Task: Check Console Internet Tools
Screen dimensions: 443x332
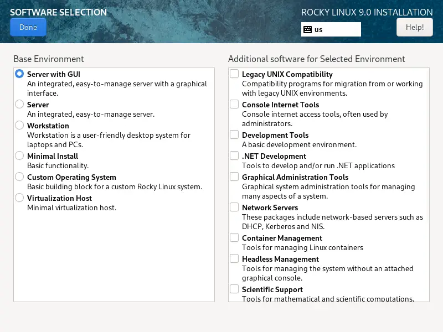Action: click(234, 104)
